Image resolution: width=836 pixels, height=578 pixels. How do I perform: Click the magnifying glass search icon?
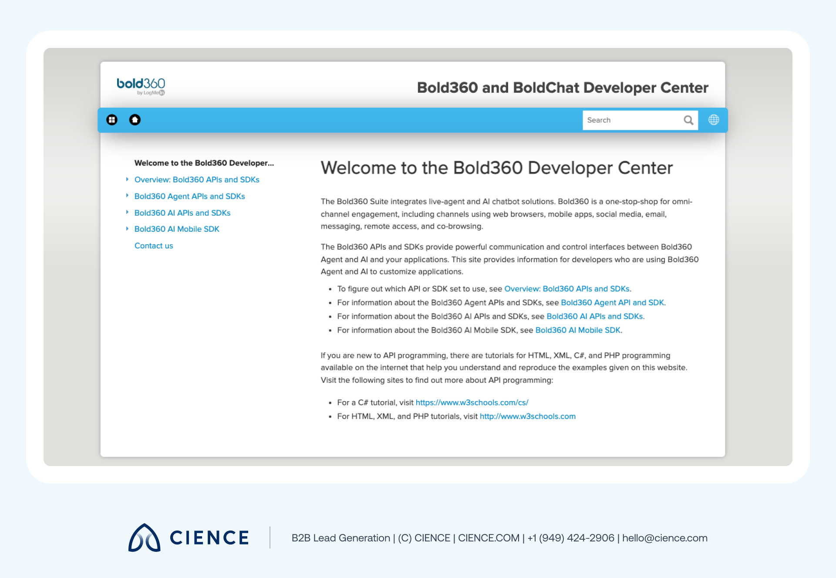688,120
